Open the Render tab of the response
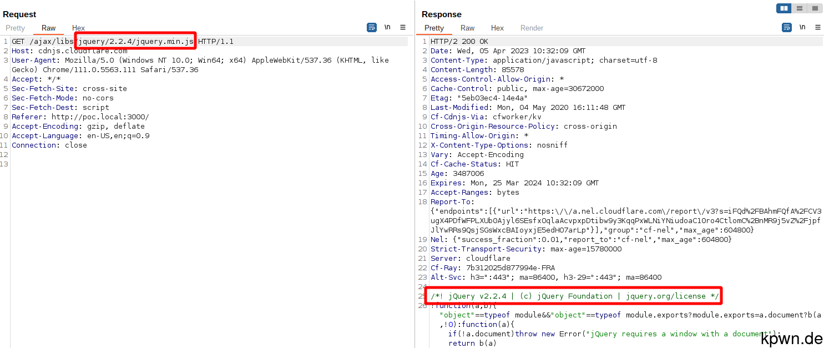Viewport: 824px width, 348px height. [531, 28]
